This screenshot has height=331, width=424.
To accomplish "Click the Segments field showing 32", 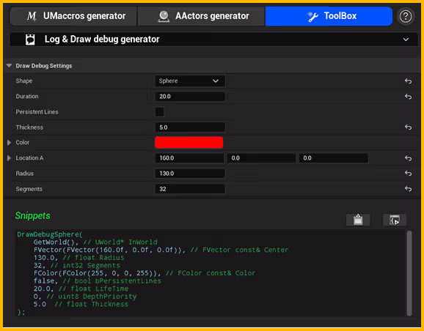I will pyautogui.click(x=190, y=189).
